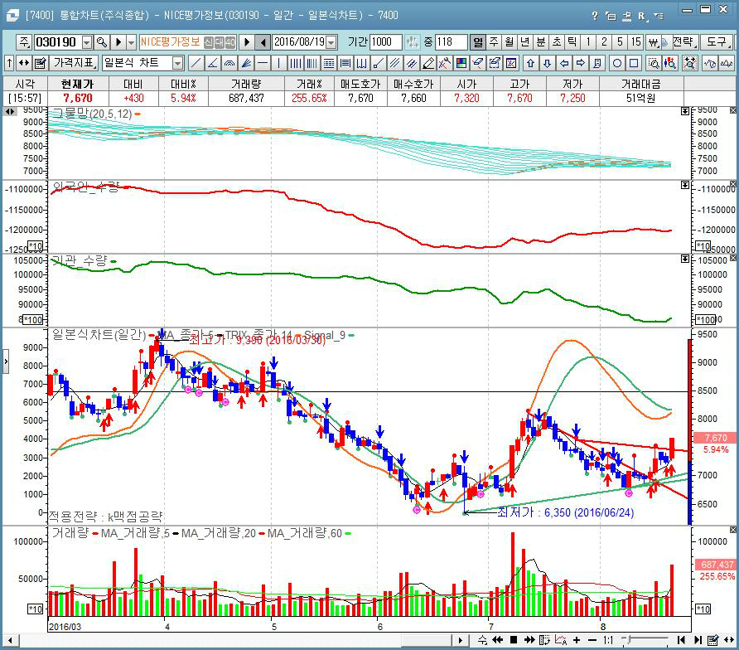Select the trend line drawing tool
The image size is (739, 650).
tap(196, 63)
